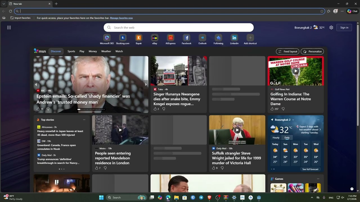Click the taskbar Search box
The image size is (360, 202).
click(x=127, y=198)
